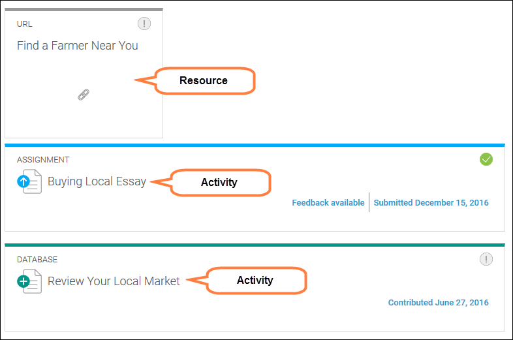Screen dimensions: 513x340
Task: Click the Feedback available link
Action: tap(328, 203)
